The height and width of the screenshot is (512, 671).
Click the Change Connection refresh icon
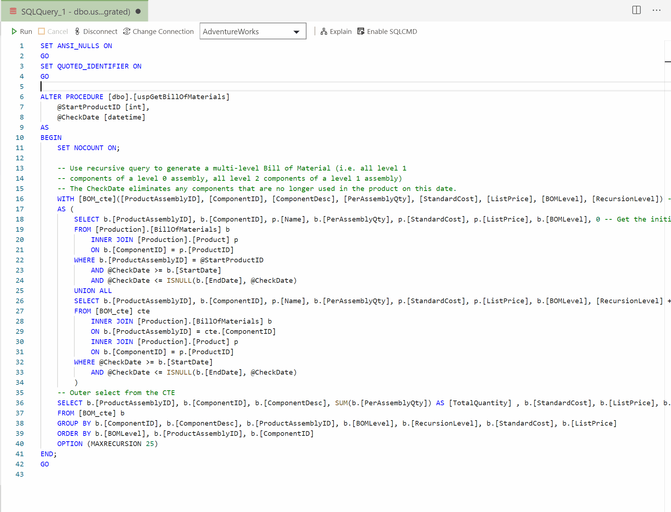pyautogui.click(x=126, y=31)
